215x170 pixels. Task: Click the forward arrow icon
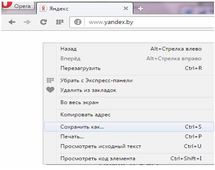[28, 22]
